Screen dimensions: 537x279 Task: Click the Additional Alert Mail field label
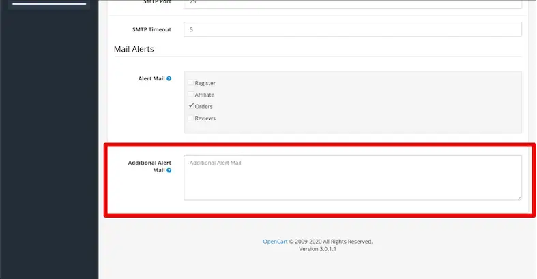pyautogui.click(x=149, y=166)
